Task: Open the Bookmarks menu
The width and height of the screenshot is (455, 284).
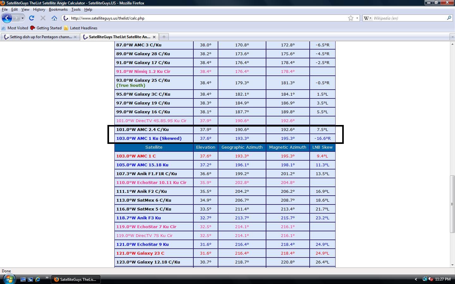Action: coord(58,9)
